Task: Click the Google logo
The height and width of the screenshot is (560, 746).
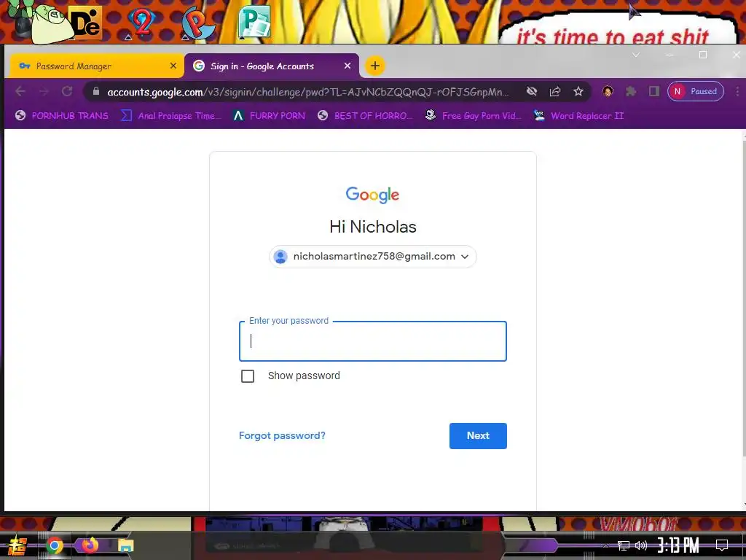Action: coord(372,195)
